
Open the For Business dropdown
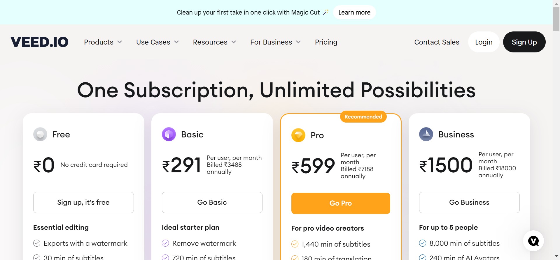(275, 42)
